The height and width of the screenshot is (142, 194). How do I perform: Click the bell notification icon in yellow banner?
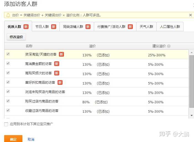coord(8,15)
